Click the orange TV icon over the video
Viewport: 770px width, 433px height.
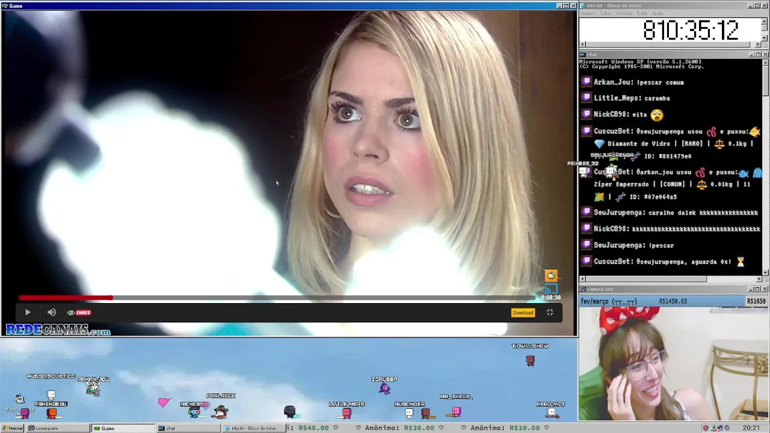coord(551,275)
